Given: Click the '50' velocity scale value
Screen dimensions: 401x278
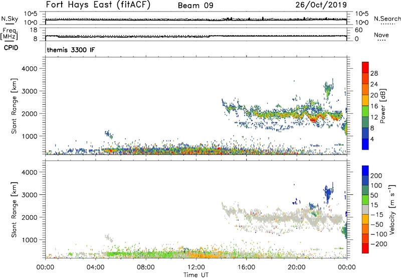Looking at the screenshot, I should [x=374, y=195].
